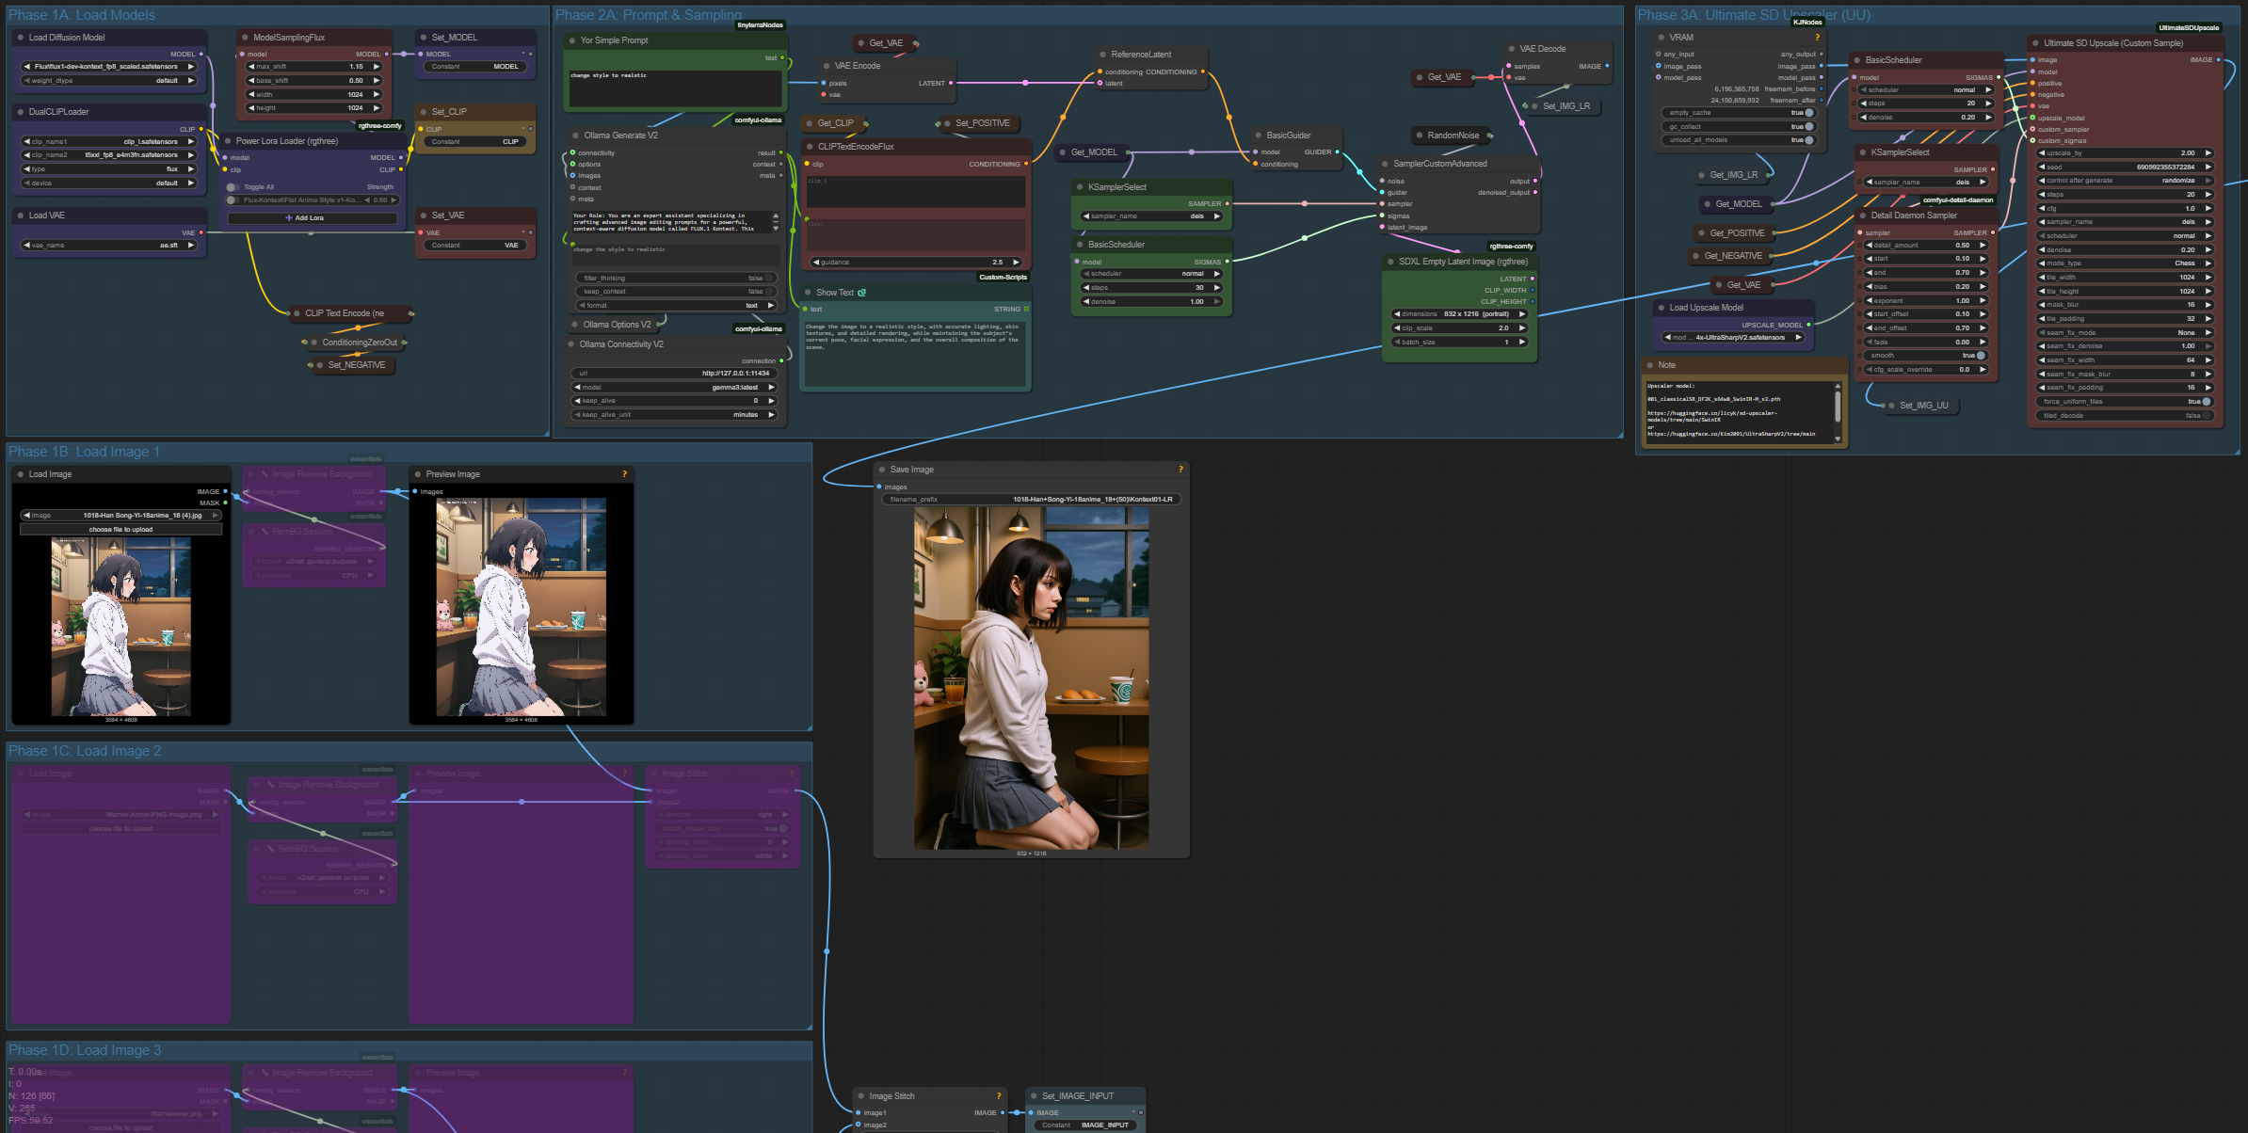Increase guidance value with right arrow
The image size is (2248, 1133).
tap(1016, 263)
